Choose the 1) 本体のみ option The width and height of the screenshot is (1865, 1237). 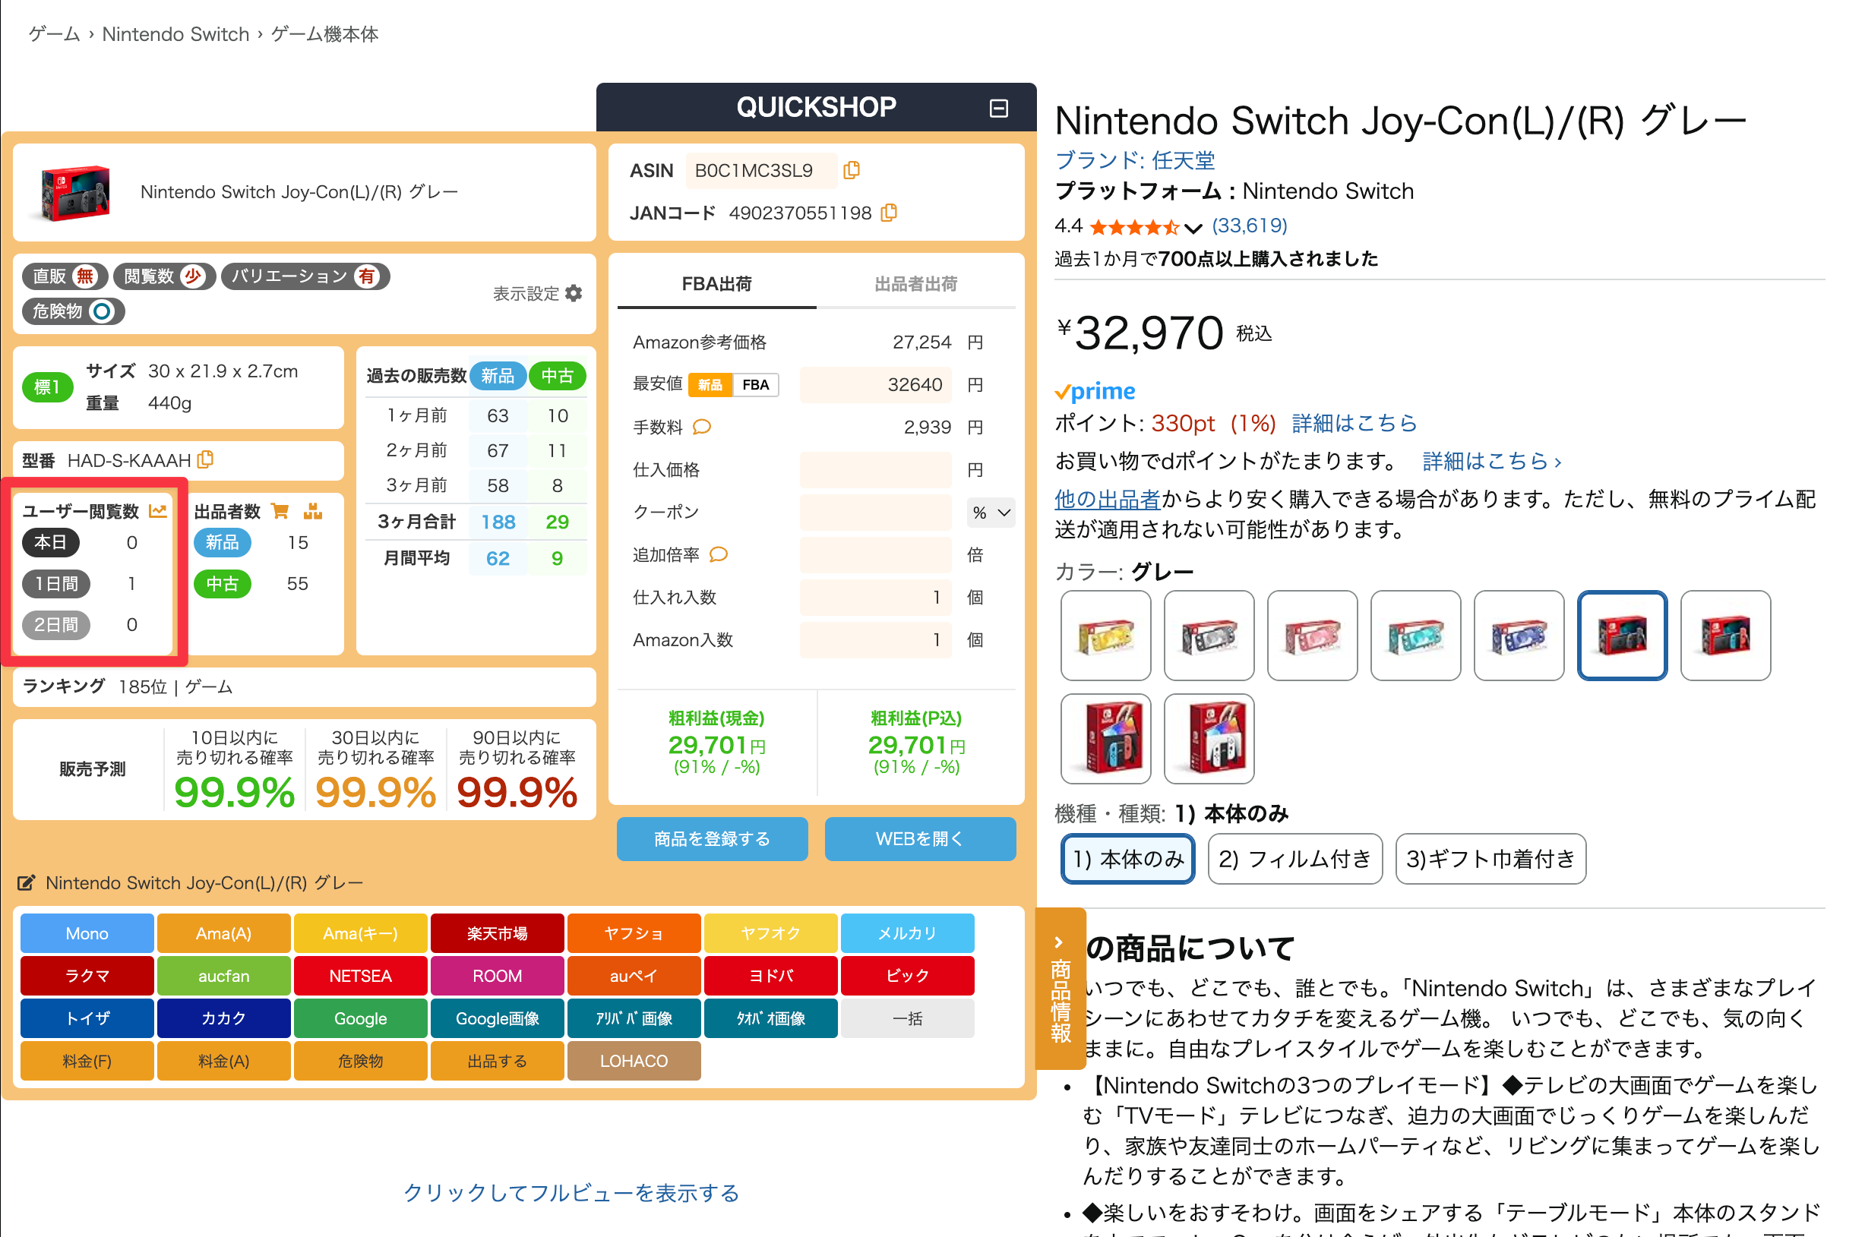coord(1128,859)
